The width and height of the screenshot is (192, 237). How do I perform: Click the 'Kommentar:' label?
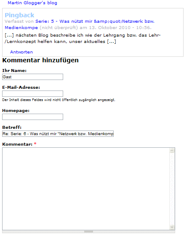[17, 144]
